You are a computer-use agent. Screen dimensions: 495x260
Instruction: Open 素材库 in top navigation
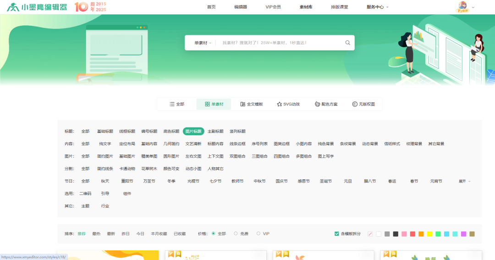point(306,7)
